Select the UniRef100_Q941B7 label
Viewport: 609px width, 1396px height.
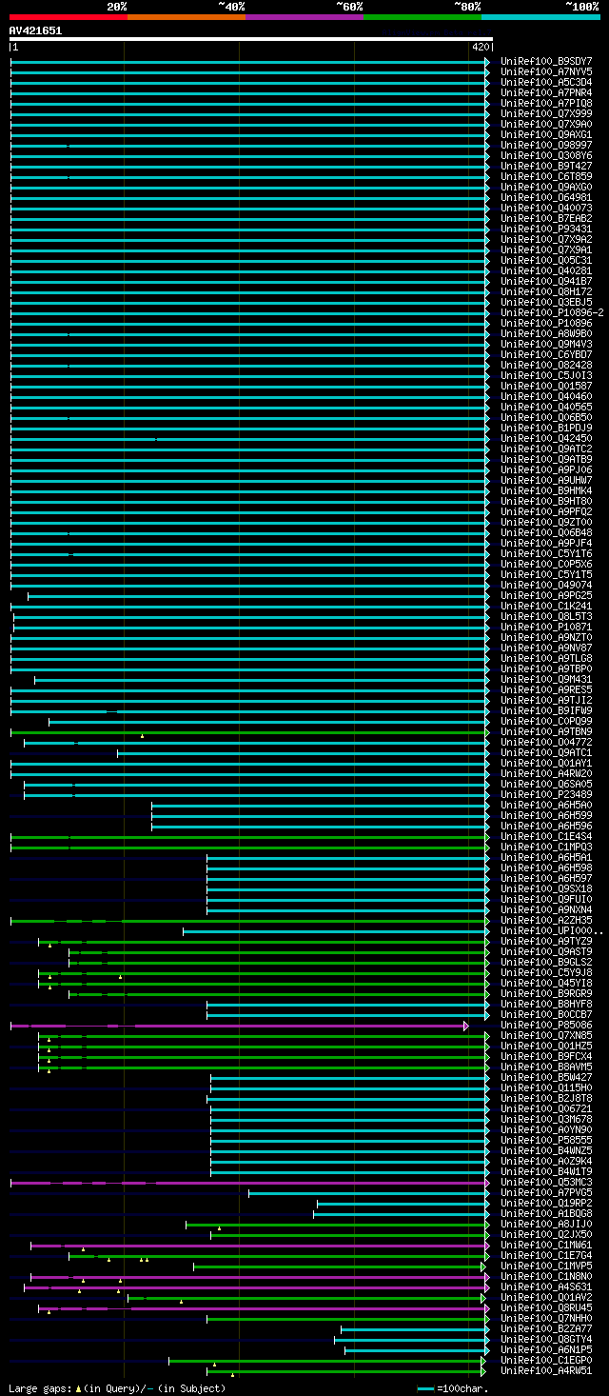pyautogui.click(x=546, y=281)
